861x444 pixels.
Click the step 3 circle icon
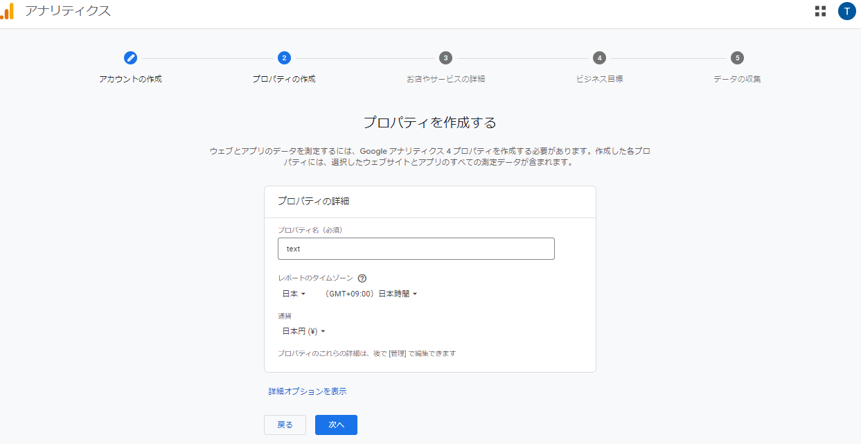pos(445,57)
